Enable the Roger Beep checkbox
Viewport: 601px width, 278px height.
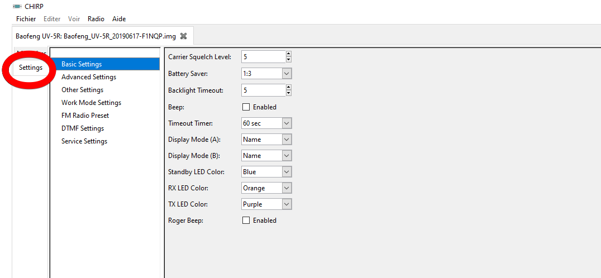[x=246, y=220]
